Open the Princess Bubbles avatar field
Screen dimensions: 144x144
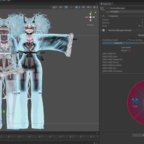[135, 40]
